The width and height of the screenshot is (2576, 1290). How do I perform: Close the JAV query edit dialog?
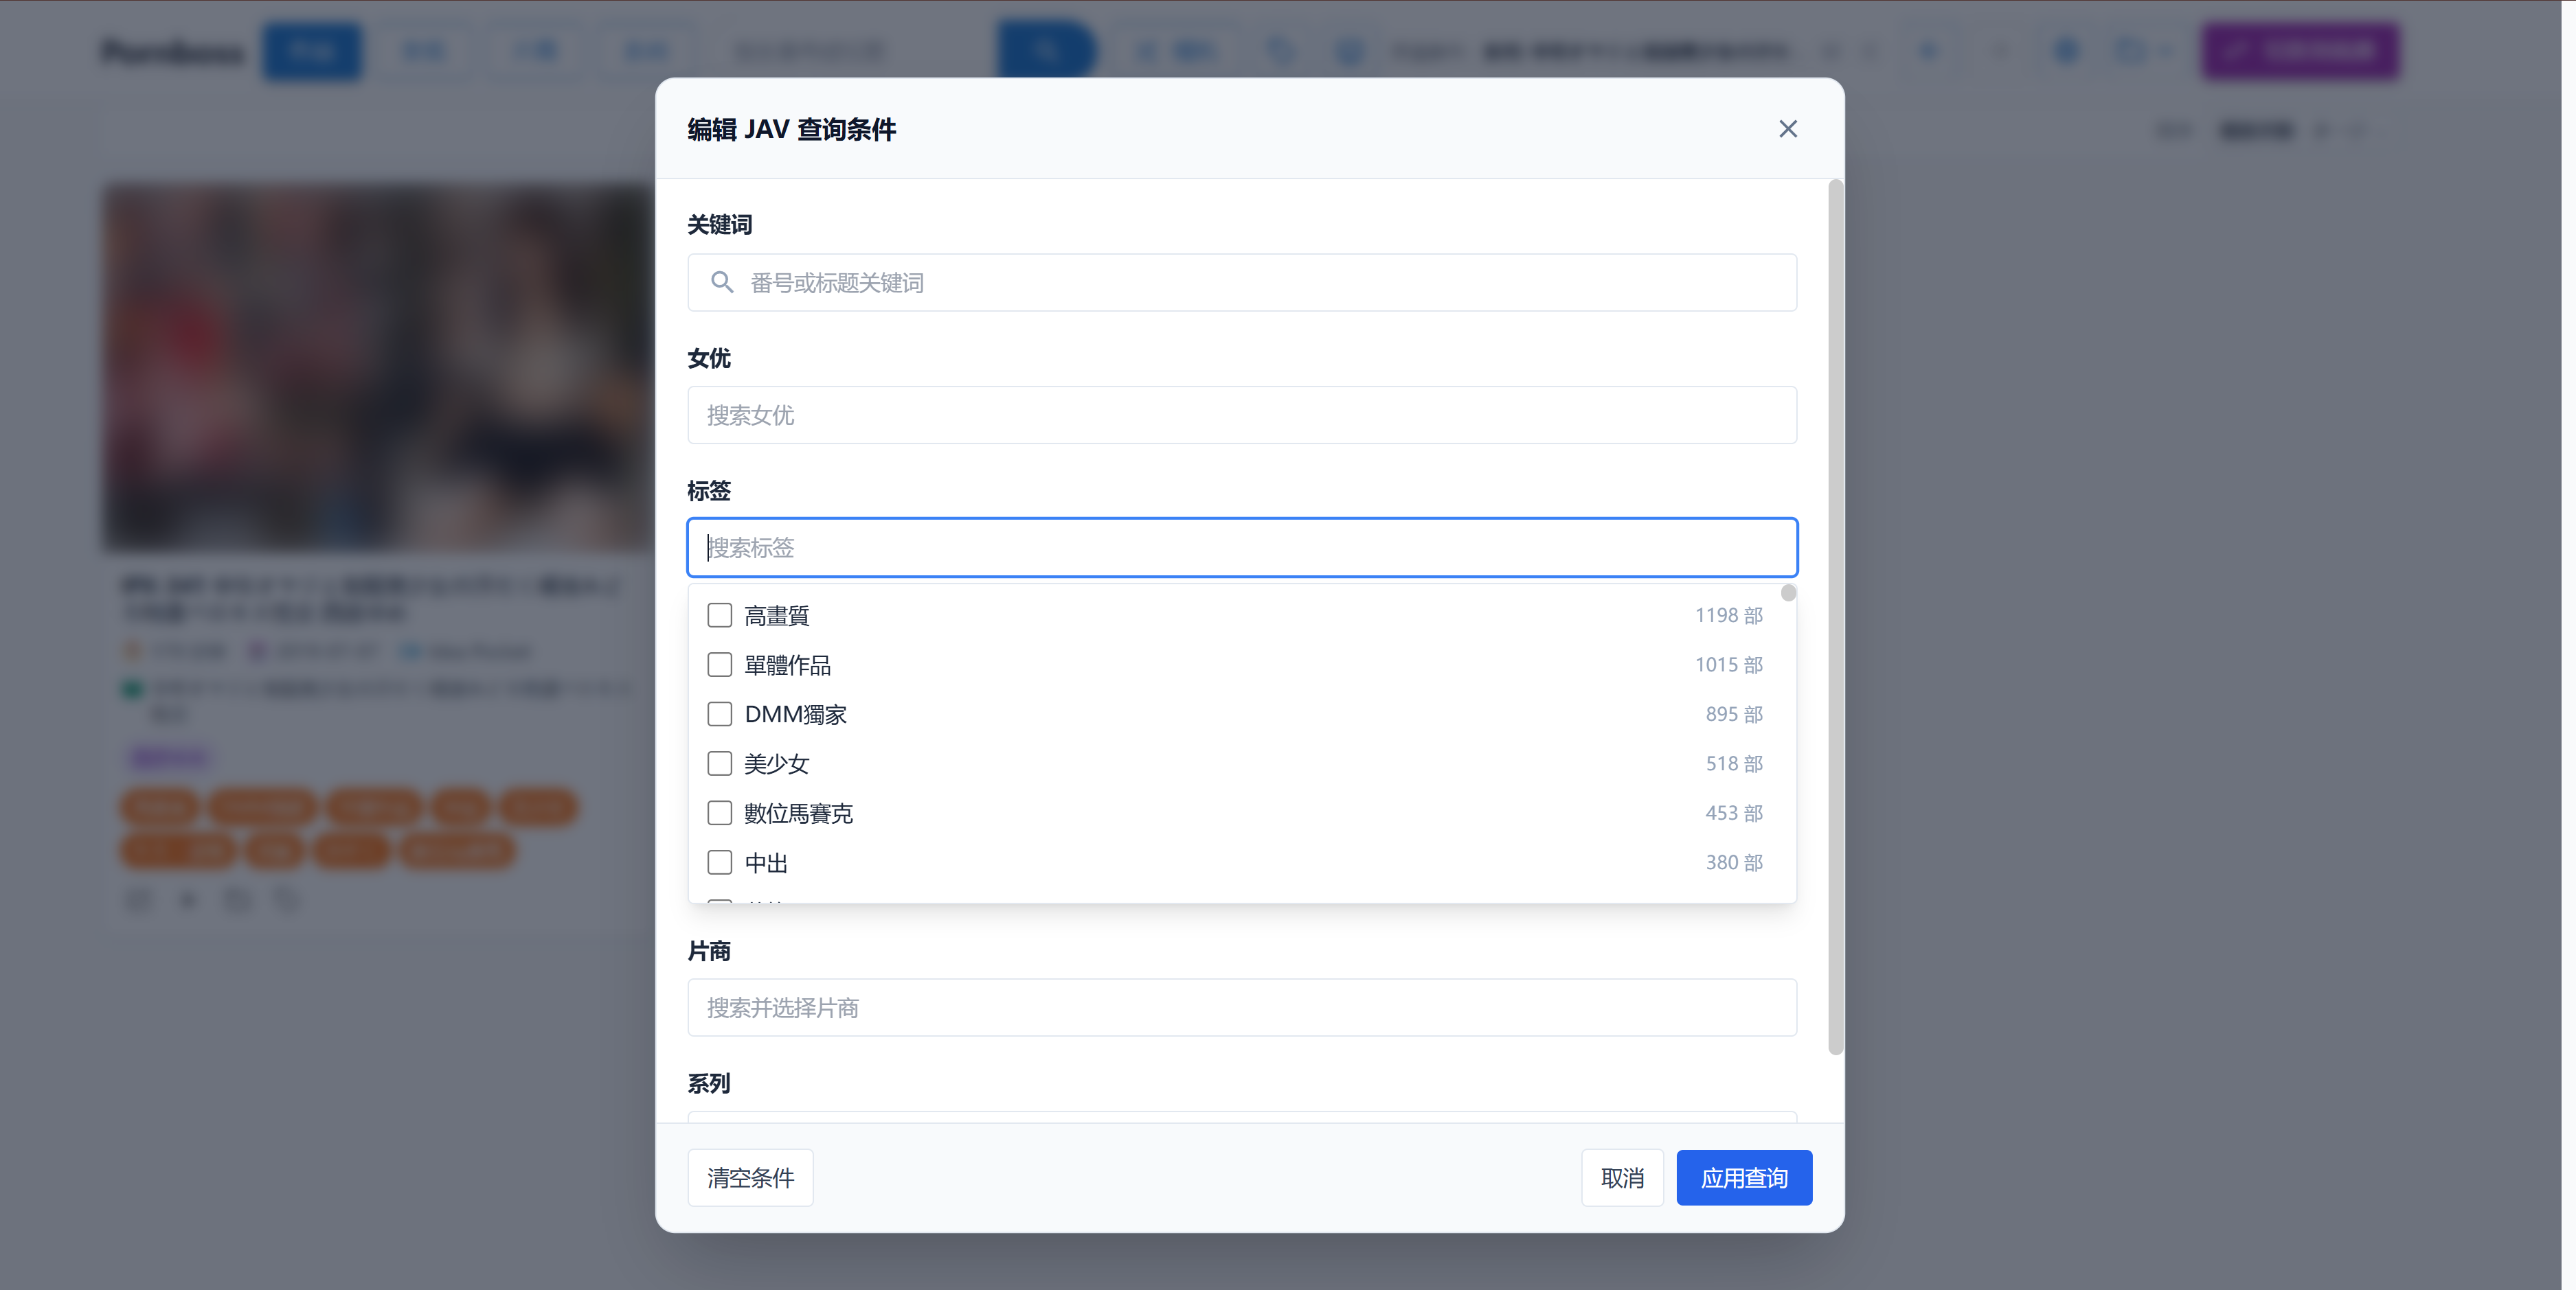[1788, 129]
